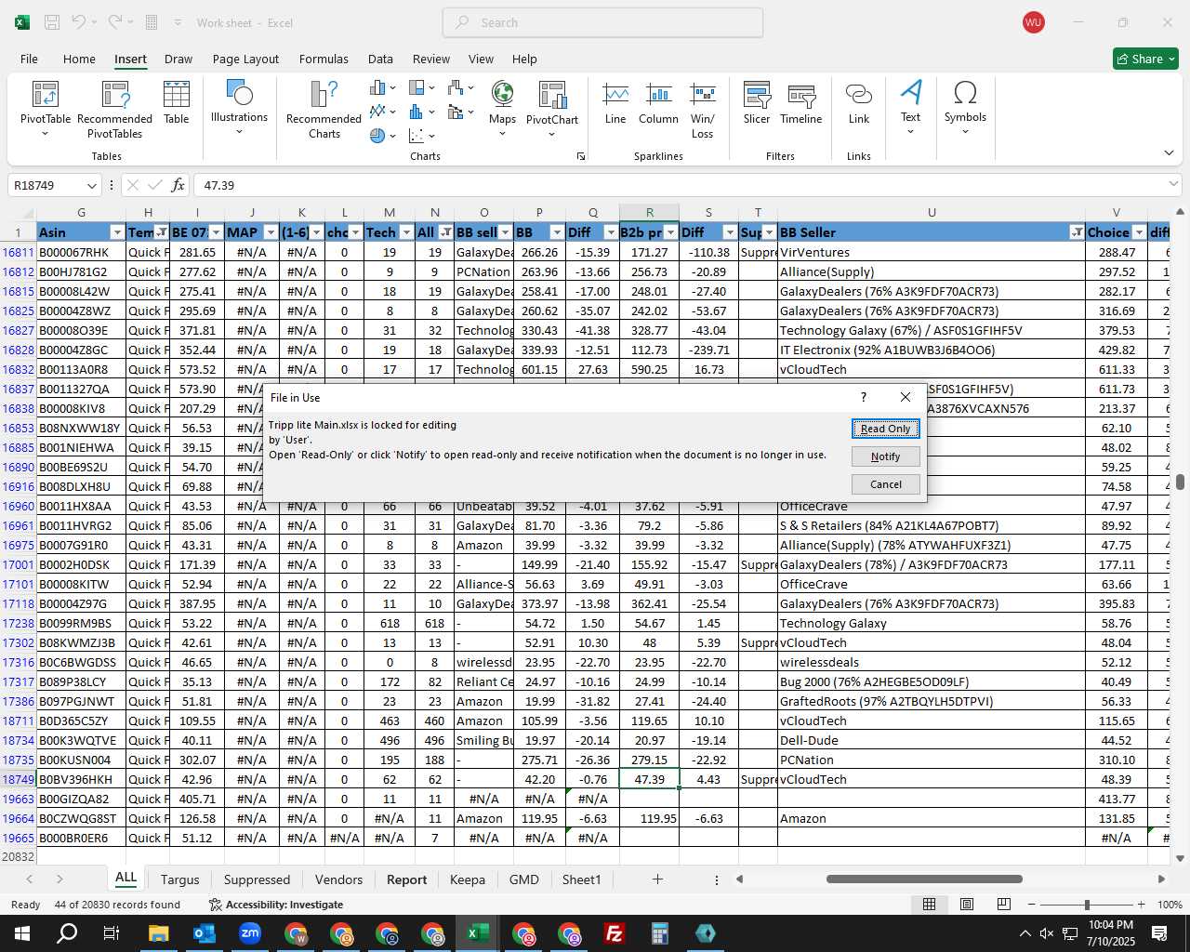This screenshot has width=1190, height=952.
Task: Click the Notify button
Action: (x=886, y=456)
